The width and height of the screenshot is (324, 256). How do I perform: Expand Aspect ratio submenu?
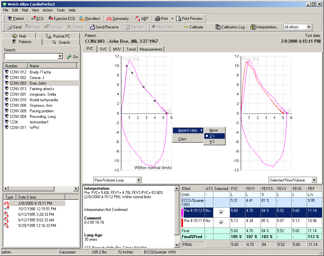click(x=188, y=130)
